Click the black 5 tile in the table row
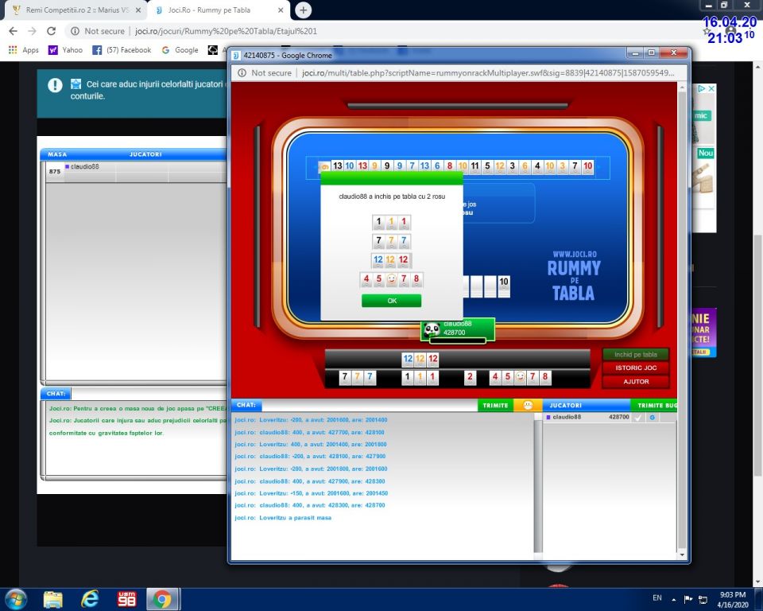 pos(487,166)
